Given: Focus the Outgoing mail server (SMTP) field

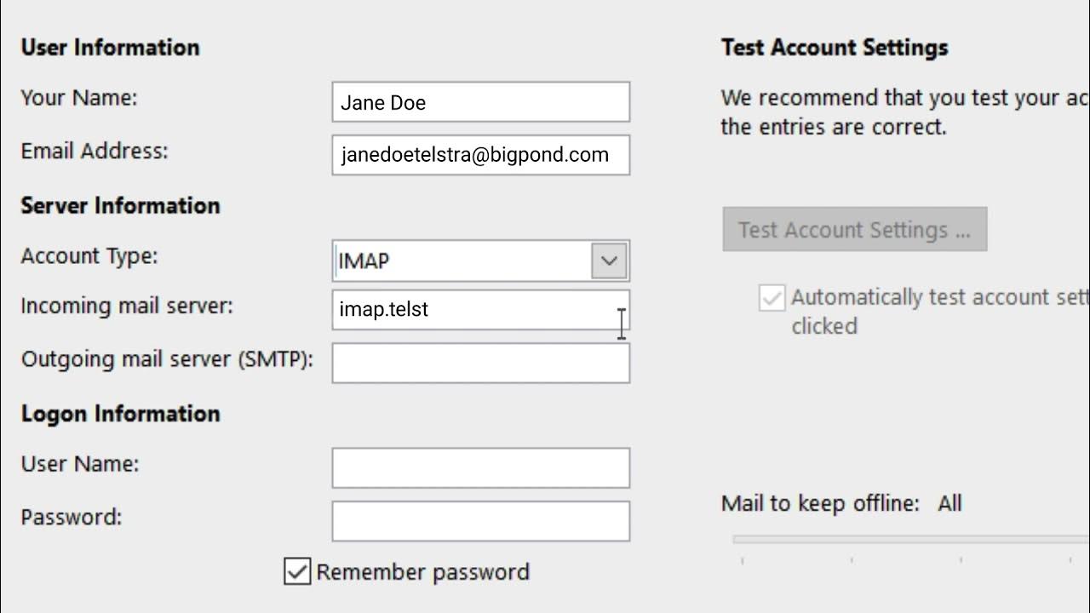Looking at the screenshot, I should point(480,364).
